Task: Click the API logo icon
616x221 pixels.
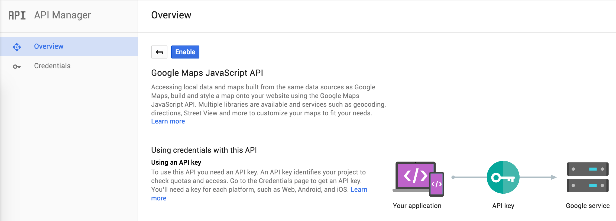Action: tap(17, 15)
